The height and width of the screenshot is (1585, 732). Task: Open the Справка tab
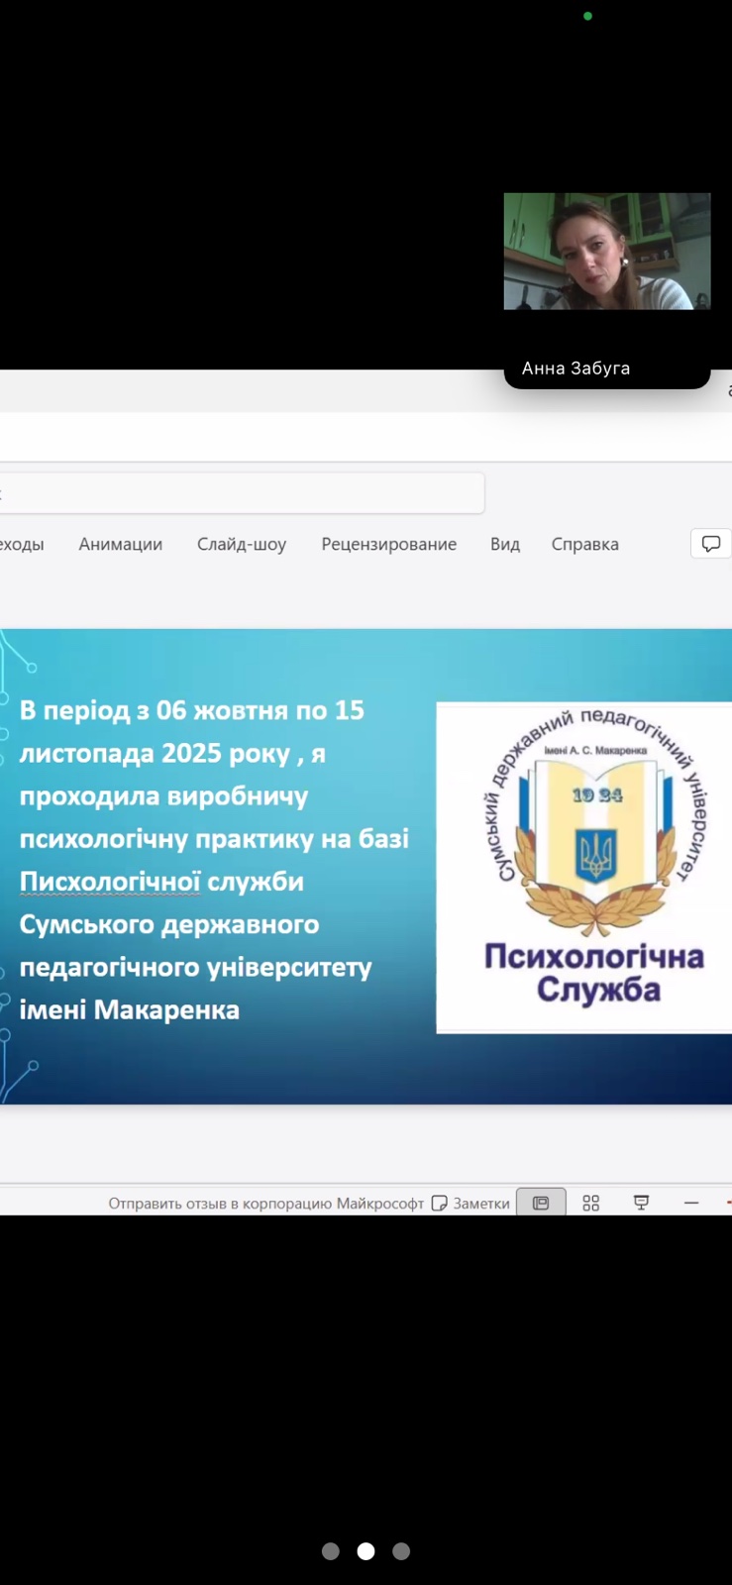(584, 544)
